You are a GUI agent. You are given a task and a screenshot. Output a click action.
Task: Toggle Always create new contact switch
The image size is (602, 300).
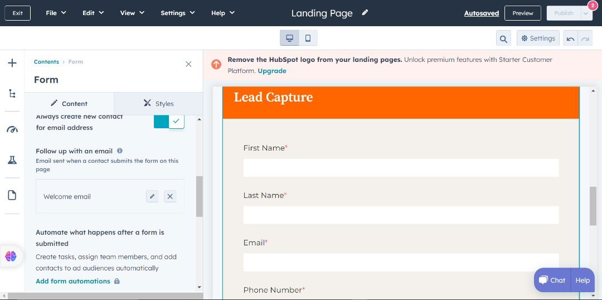(169, 121)
